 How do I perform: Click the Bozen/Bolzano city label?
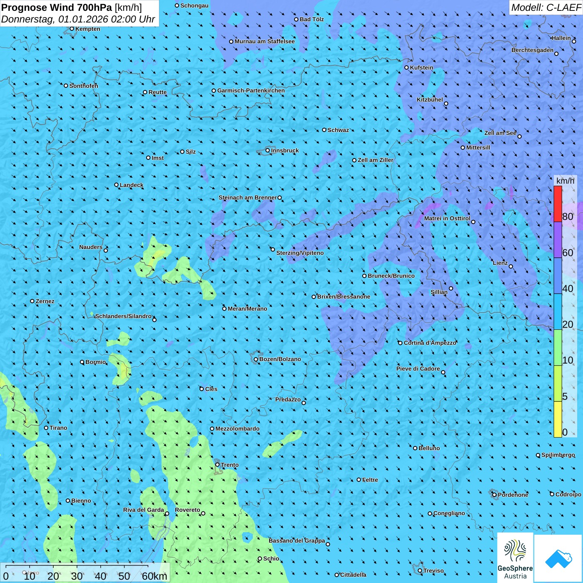click(280, 359)
